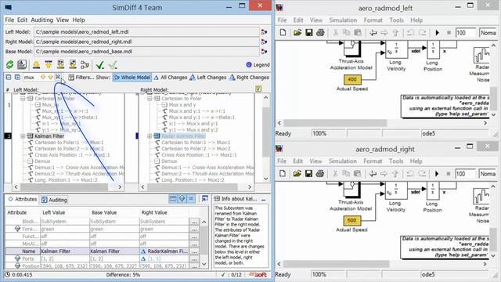The image size is (501, 282).
Task: Collapse 'Cartesian to Polar' in Right Model tree
Action: pos(150,99)
